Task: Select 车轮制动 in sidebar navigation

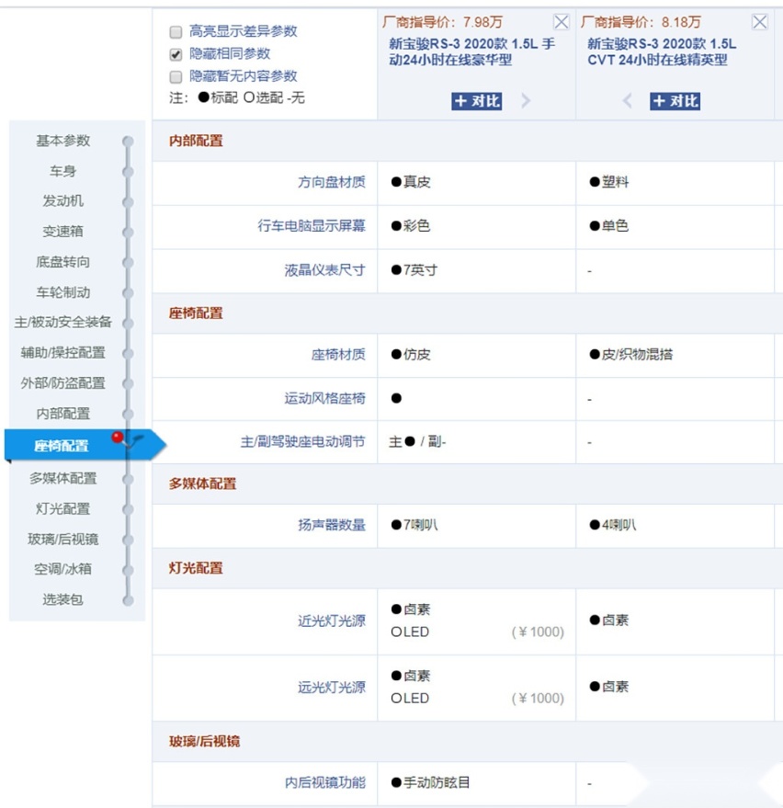Action: pyautogui.click(x=62, y=292)
